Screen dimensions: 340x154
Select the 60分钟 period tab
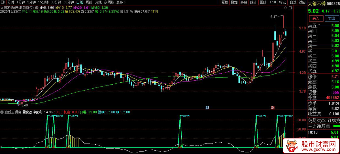pyautogui.click(x=69, y=2)
